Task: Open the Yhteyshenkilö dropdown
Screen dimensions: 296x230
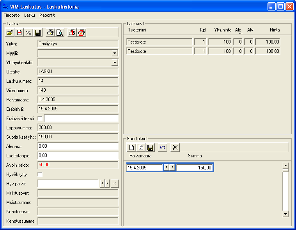Action: point(115,63)
